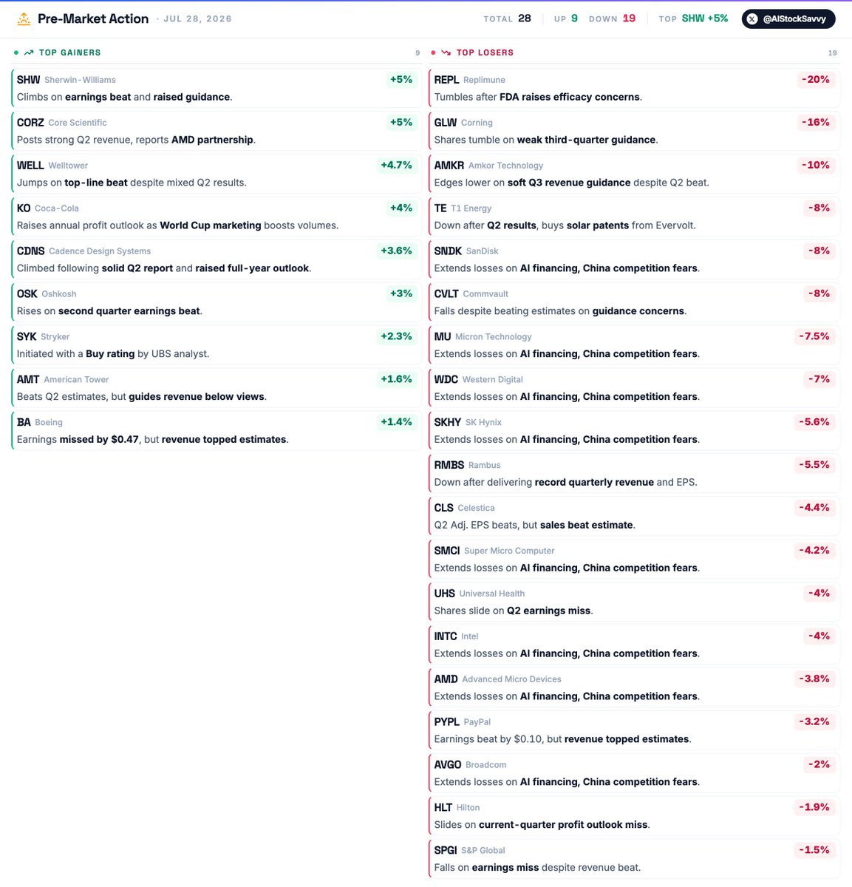Click the PYPL PayPal -3.2% badge

click(814, 722)
